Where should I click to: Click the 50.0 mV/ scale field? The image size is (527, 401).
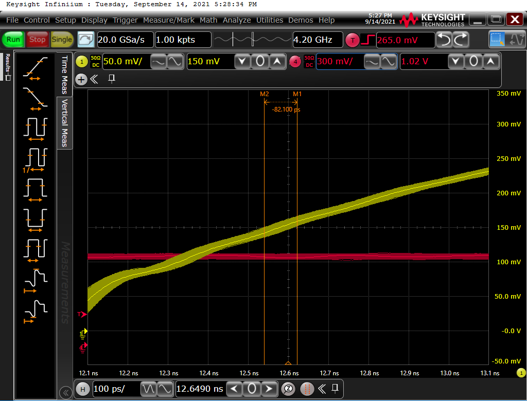click(124, 62)
